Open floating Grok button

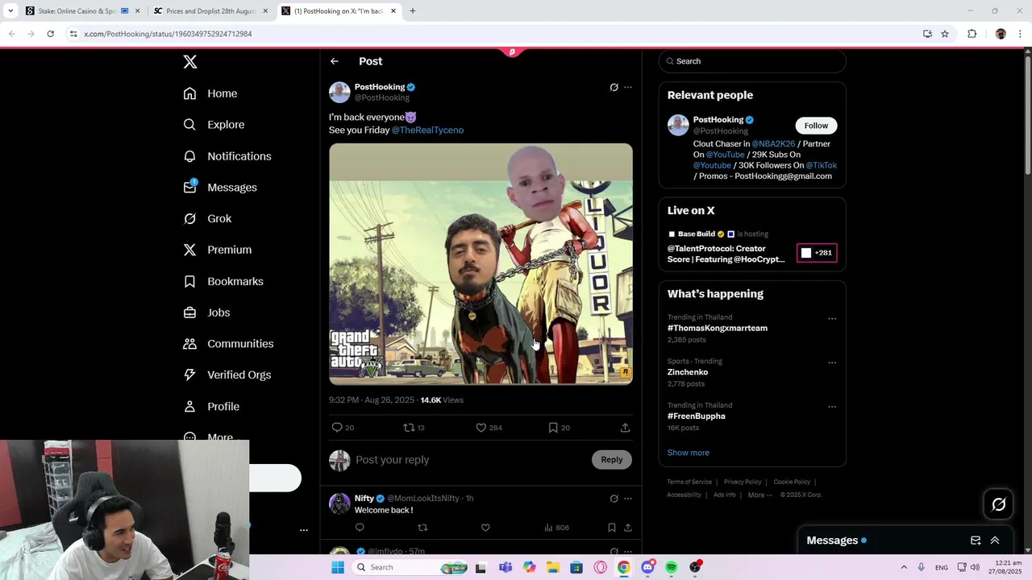[x=999, y=504]
